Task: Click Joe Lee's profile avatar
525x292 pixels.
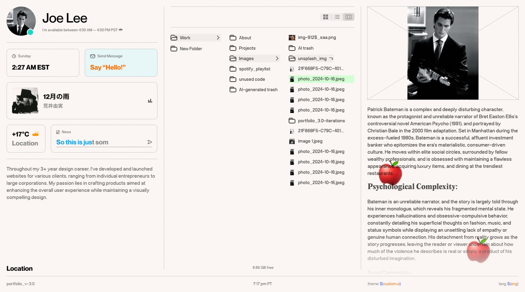Action: pos(21,21)
